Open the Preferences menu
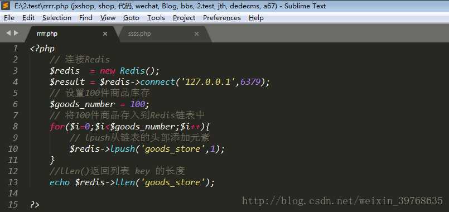This screenshot has height=212, width=449. (x=221, y=18)
